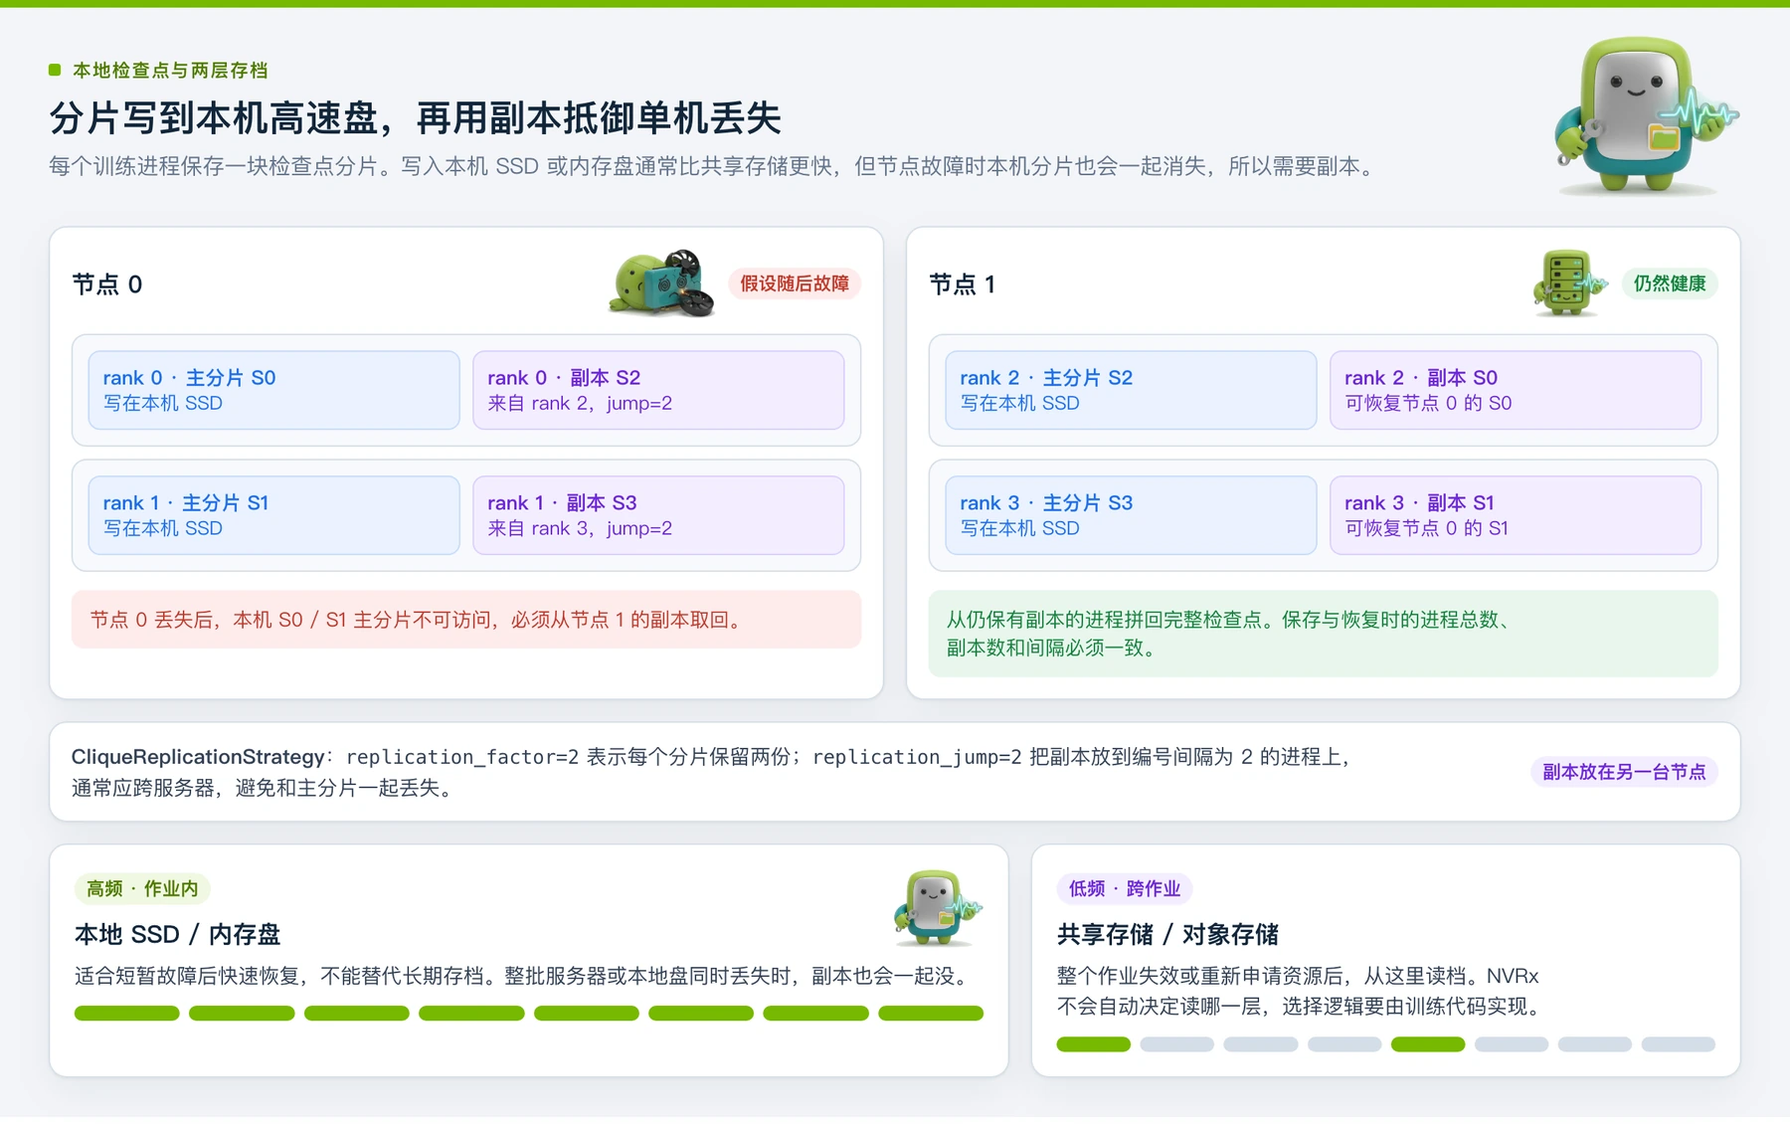Click the 假设随后故障 status badge
1790x1124 pixels.
pyautogui.click(x=795, y=283)
